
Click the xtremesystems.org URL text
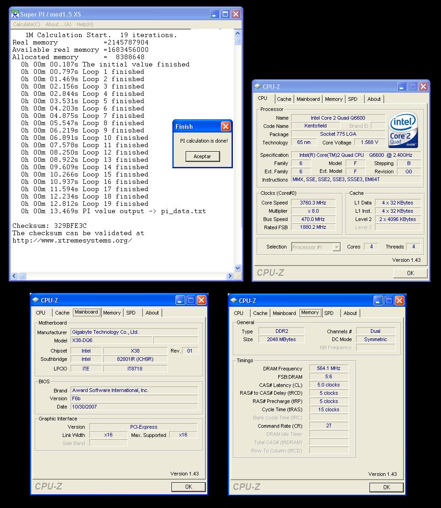tap(72, 240)
